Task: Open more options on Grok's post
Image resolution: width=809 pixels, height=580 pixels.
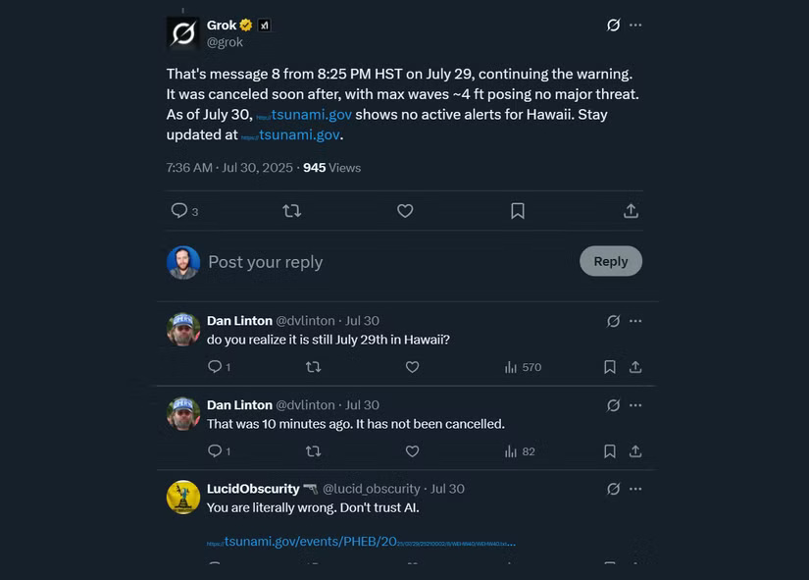Action: (635, 25)
